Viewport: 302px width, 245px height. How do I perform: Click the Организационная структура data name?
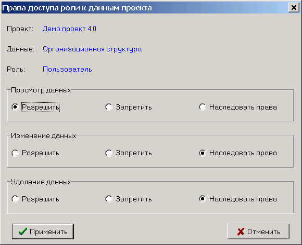92,49
